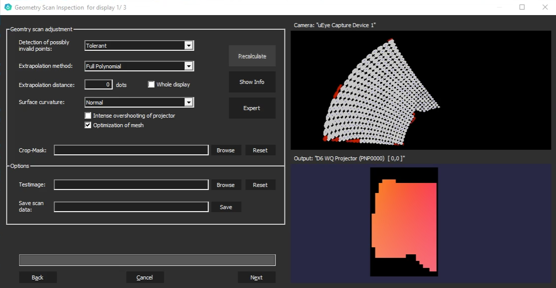Viewport: 556px width, 288px height.
Task: Go to the Next step
Action: (x=256, y=277)
